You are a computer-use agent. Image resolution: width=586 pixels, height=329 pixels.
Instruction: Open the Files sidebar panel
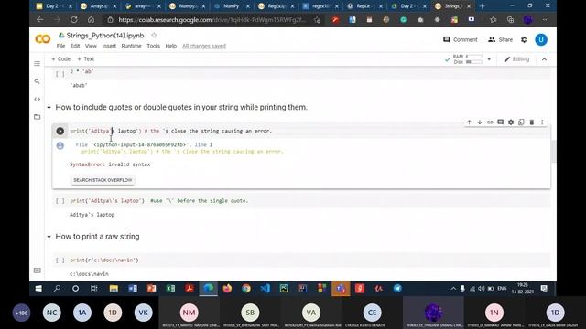(x=37, y=117)
